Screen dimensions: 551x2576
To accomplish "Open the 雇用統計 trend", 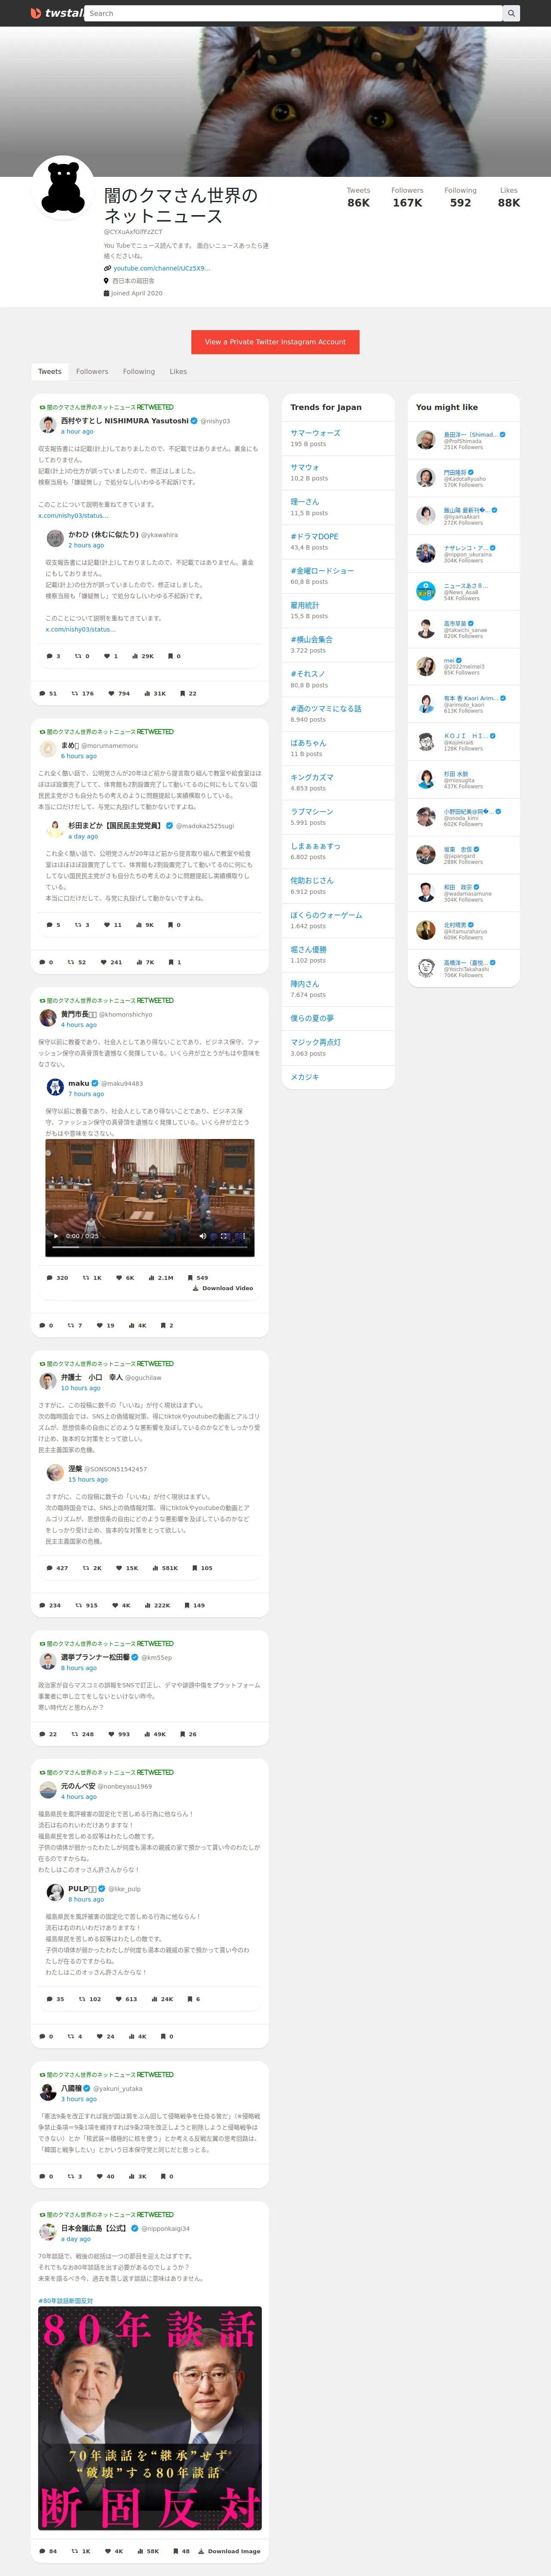I will pyautogui.click(x=305, y=605).
